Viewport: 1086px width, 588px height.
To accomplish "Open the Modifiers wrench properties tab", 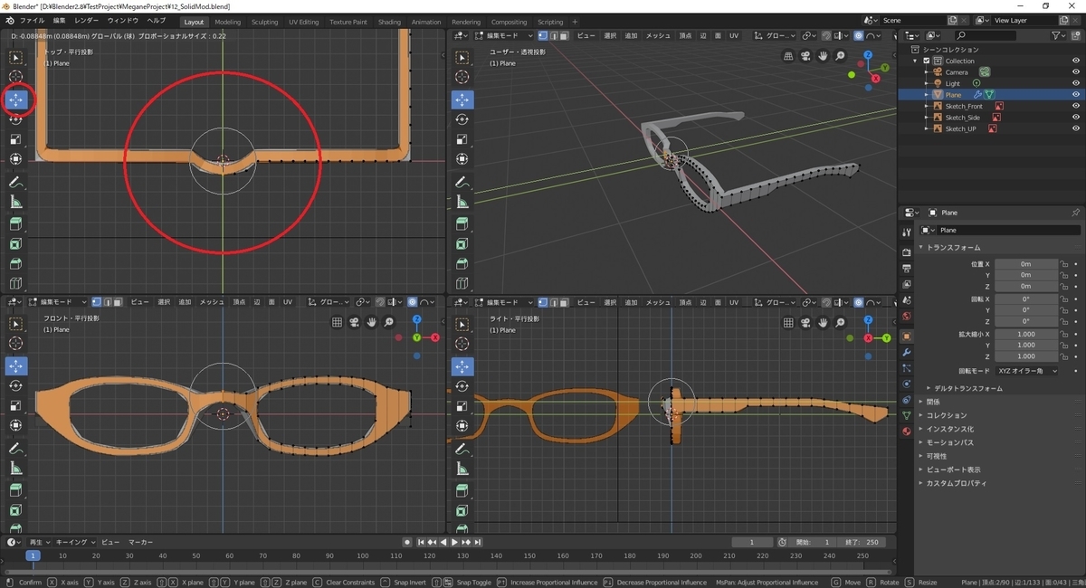I will [x=906, y=351].
